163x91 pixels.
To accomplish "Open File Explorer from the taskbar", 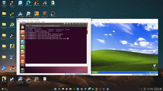I will point(70,89).
